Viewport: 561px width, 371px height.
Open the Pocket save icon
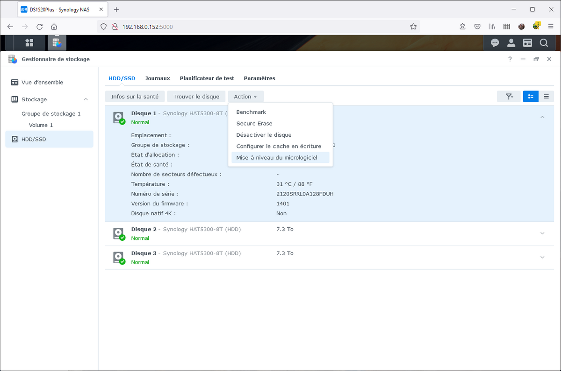477,27
